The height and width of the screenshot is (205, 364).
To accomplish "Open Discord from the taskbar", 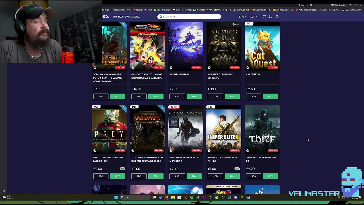I will [x=235, y=197].
